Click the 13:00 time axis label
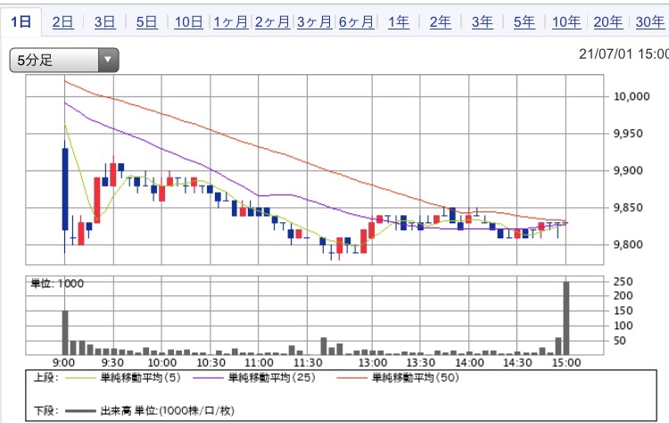The height and width of the screenshot is (423, 669). 373,363
